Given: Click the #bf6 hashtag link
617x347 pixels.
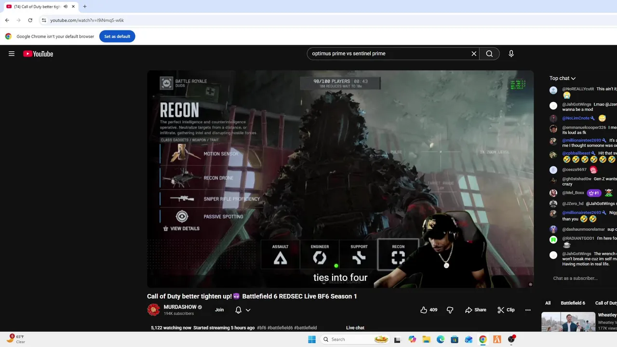Looking at the screenshot, I should coord(261,328).
